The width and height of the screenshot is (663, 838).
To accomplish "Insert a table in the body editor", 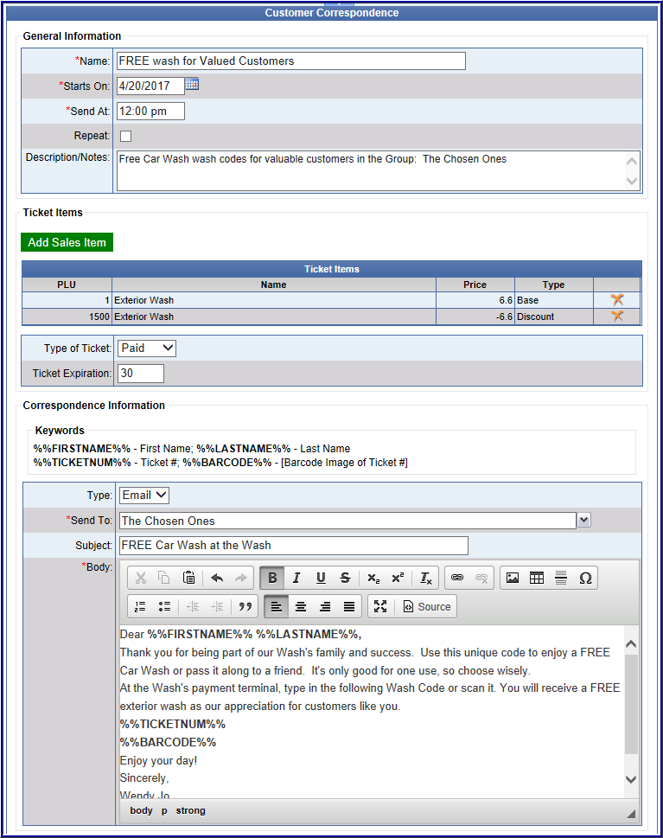I will (537, 578).
